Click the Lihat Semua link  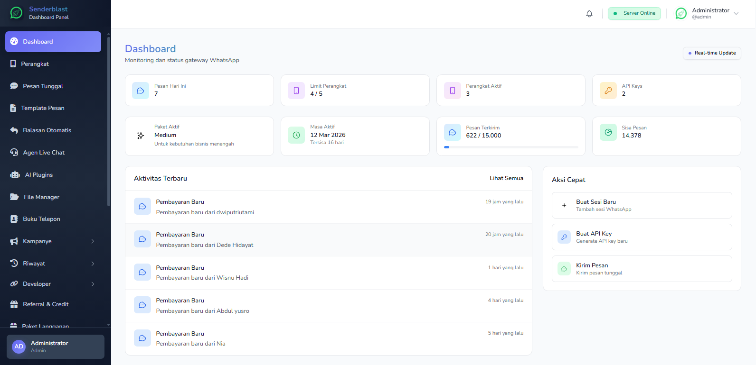point(506,178)
